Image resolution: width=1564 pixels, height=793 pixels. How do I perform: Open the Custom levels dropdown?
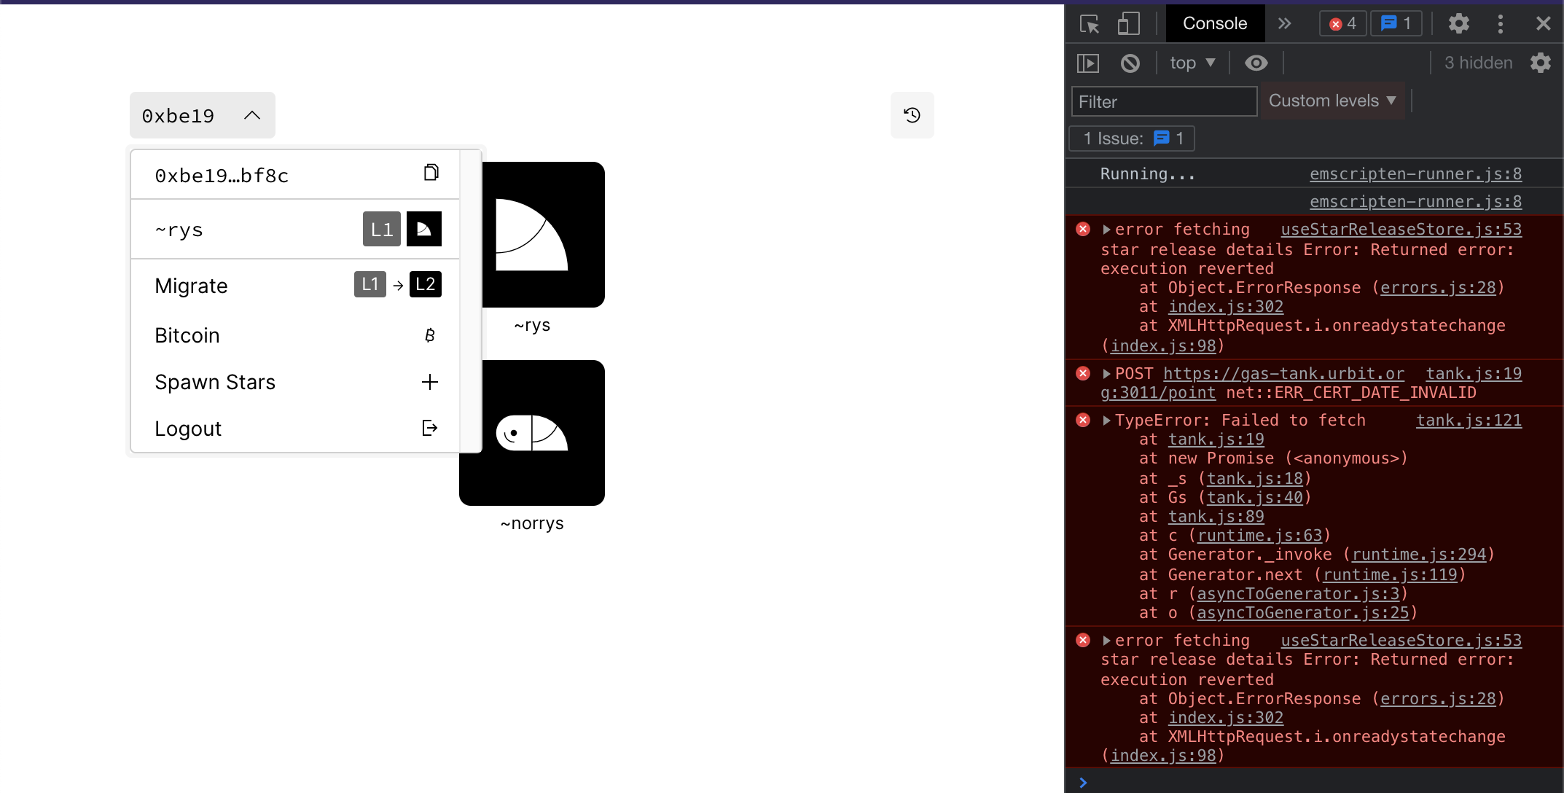[1332, 101]
